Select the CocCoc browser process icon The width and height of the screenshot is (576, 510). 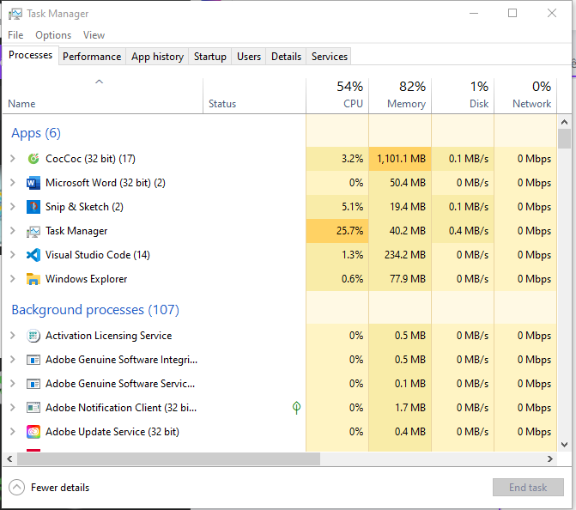click(33, 159)
